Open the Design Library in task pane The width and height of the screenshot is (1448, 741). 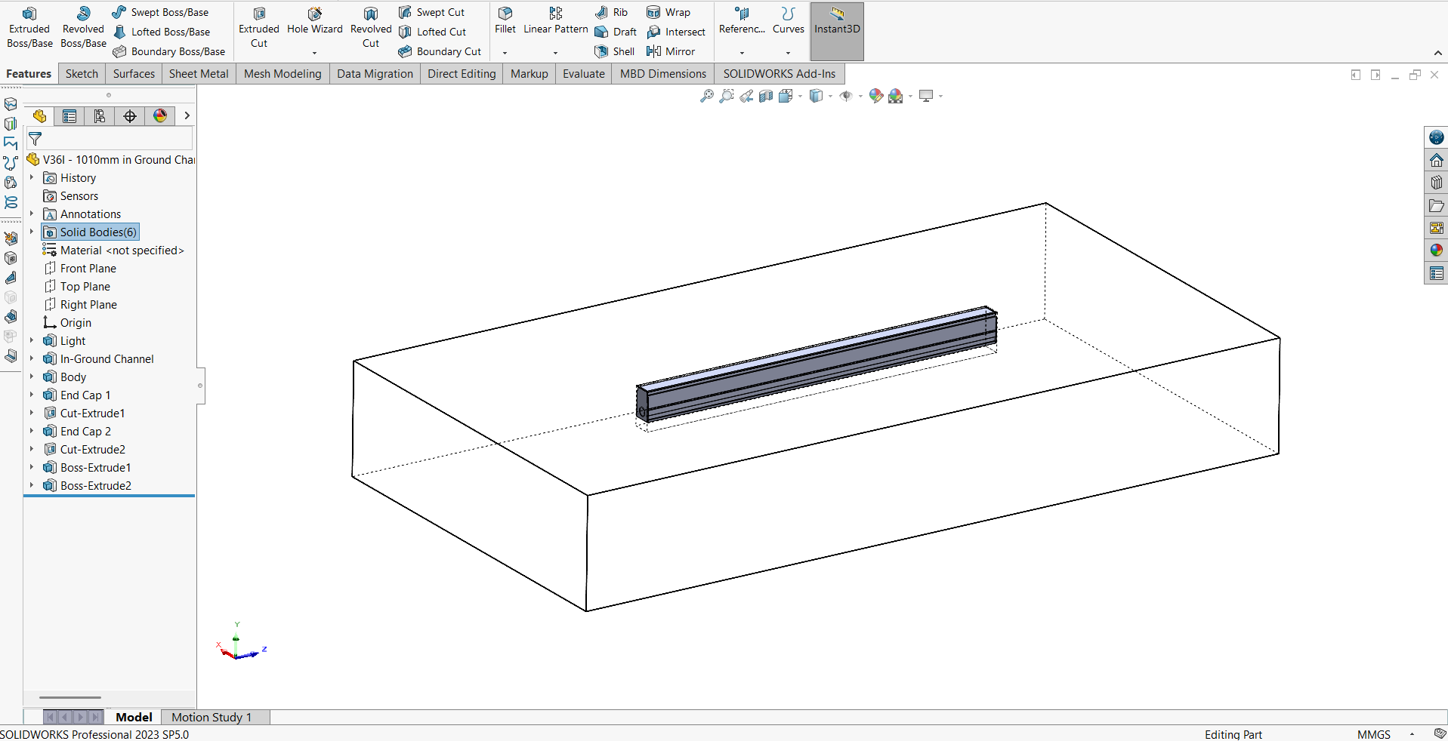(1436, 182)
